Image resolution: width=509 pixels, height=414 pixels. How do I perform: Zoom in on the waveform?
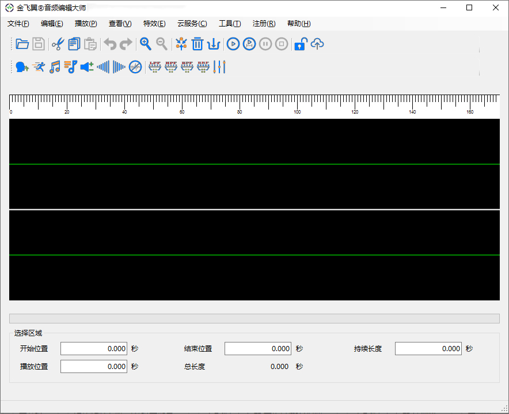(x=146, y=44)
